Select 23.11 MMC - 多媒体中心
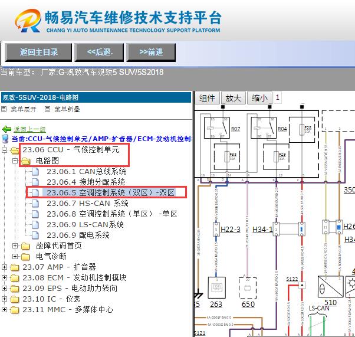 pos(68,310)
